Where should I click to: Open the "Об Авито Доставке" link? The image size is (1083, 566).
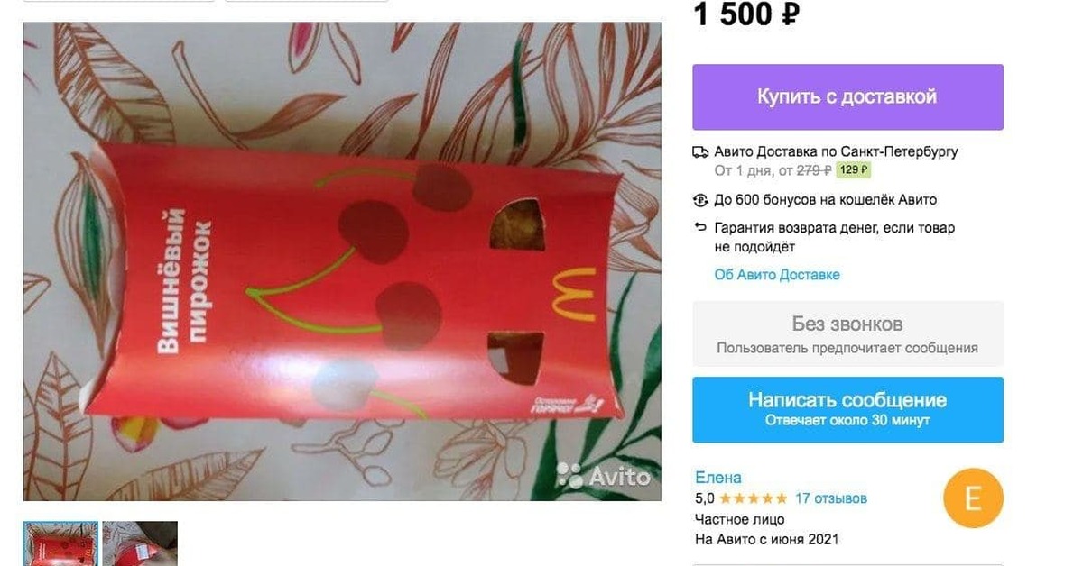point(777,275)
